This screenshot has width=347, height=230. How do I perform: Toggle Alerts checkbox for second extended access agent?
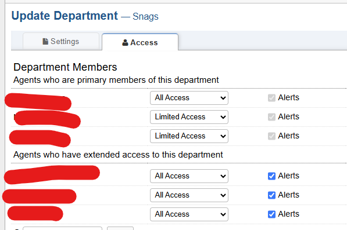[x=271, y=195]
